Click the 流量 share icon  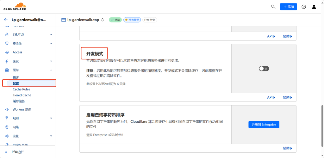[x=7, y=136]
